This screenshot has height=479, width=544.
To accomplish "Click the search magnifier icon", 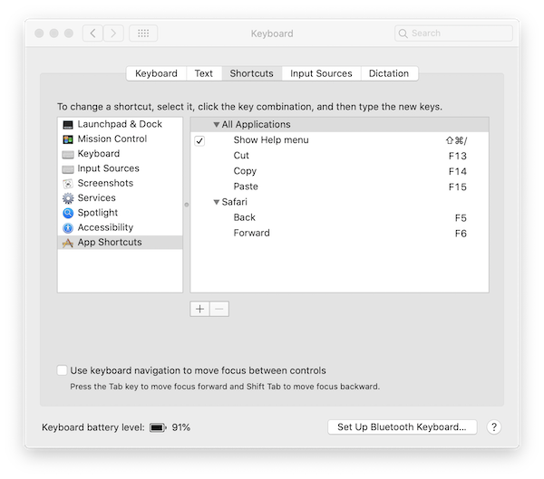I will pyautogui.click(x=403, y=34).
